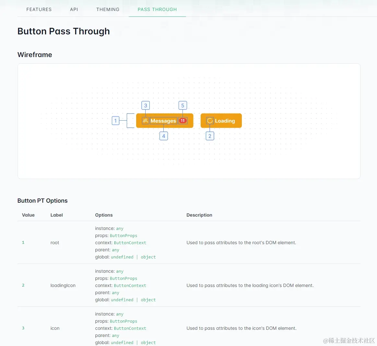377x346 pixels.
Task: Open the ButtonProps link in the root row
Action: (x=124, y=235)
